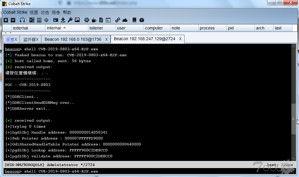Sort sessions by computer column
The image size is (299, 177).
(x=157, y=28)
